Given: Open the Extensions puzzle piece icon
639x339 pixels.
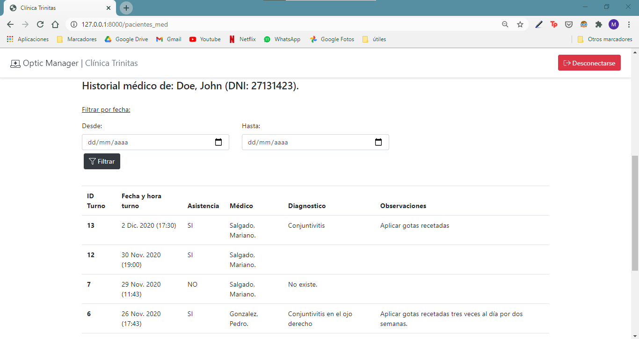Looking at the screenshot, I should click(x=599, y=24).
